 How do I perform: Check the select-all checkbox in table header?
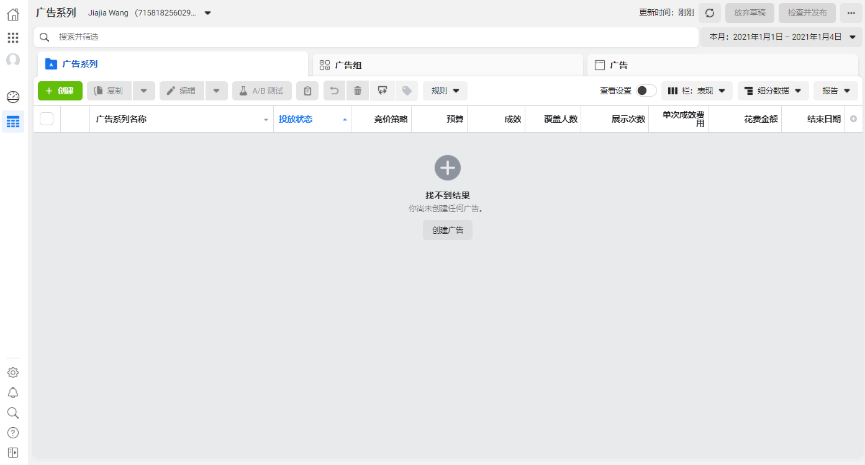pos(47,119)
